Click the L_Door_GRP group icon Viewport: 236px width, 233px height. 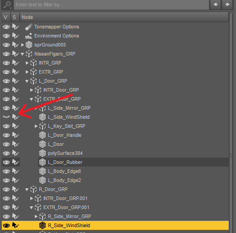click(33, 81)
